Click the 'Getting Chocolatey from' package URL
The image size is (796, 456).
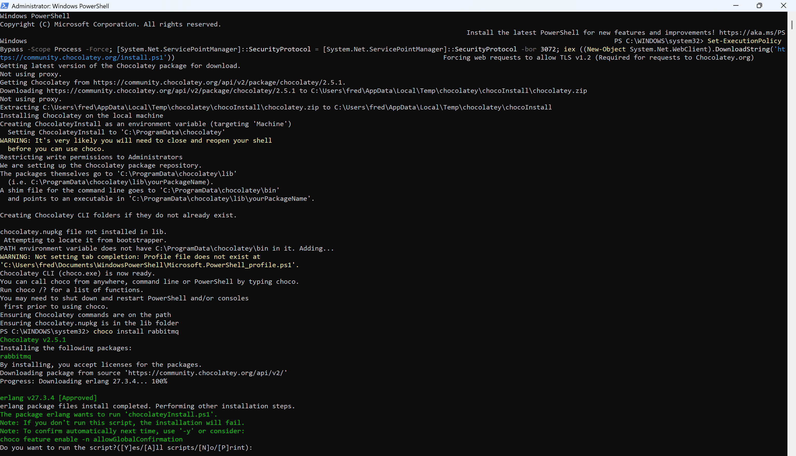219,82
